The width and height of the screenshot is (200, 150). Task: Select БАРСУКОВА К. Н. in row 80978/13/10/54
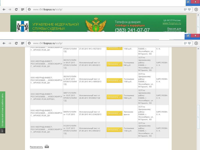[x=162, y=113]
